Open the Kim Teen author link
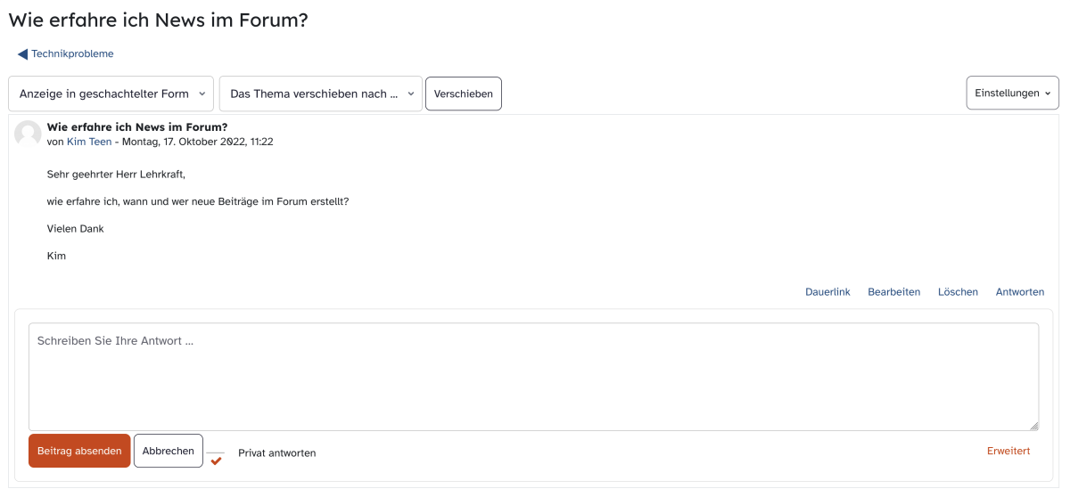Image resolution: width=1070 pixels, height=497 pixels. (x=89, y=142)
